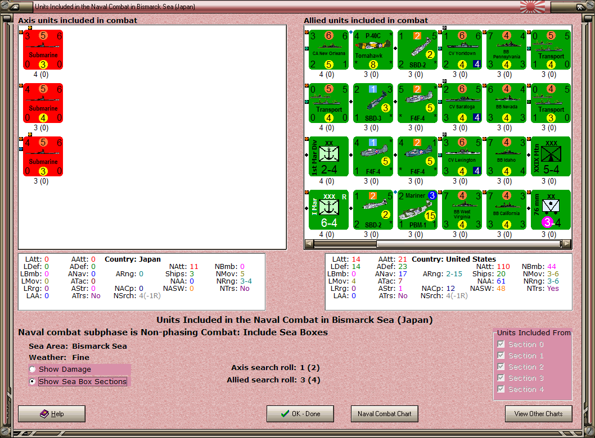The width and height of the screenshot is (595, 438).
Task: Choose the CV Saratoga carrier unit
Action: click(x=462, y=103)
